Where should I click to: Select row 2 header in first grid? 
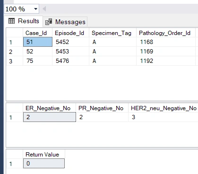coord(15,52)
